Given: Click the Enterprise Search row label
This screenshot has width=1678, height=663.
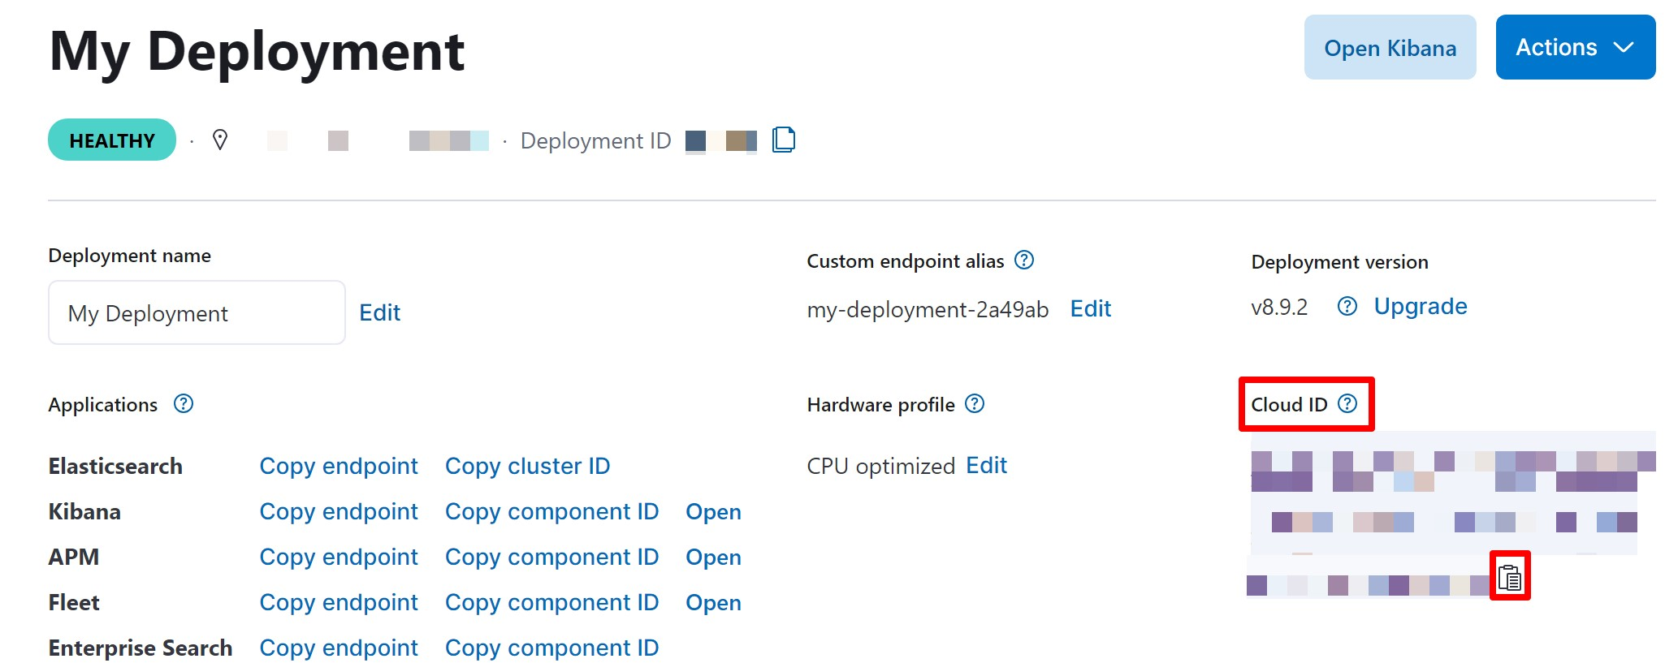Looking at the screenshot, I should click(x=140, y=648).
